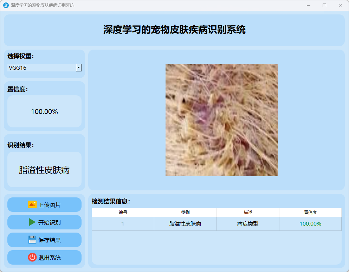
Task: Click the green 100.00% table cell
Action: tap(310, 224)
